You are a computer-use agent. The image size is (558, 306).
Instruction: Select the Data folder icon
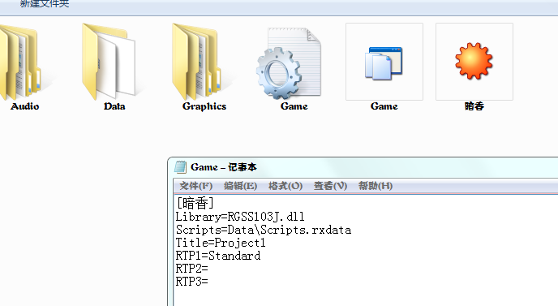point(109,62)
